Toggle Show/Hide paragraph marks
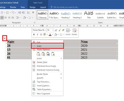The image size is (124, 101). click(x=33, y=13)
